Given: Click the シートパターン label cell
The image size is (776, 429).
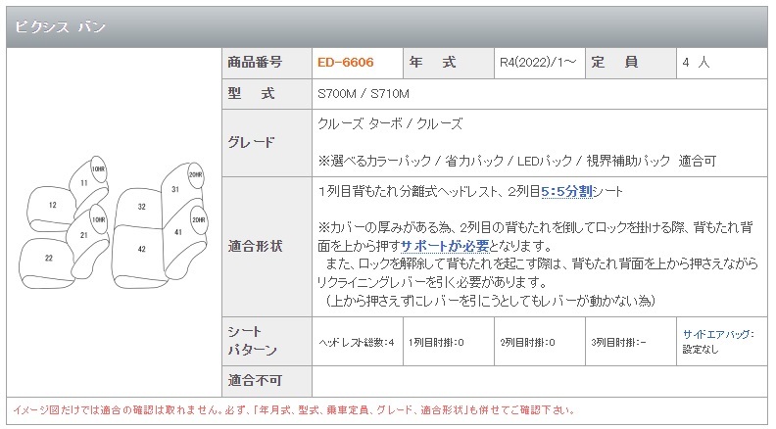Looking at the screenshot, I should pos(267,342).
